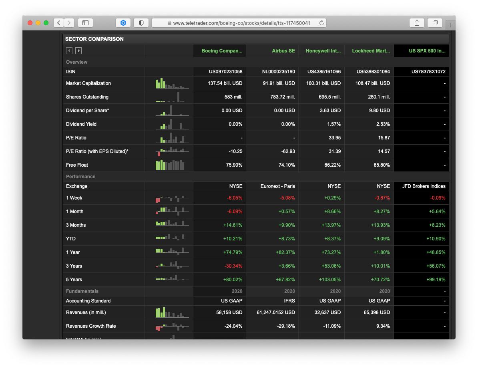Click the +14.61% three months value
478x369 pixels.
(233, 225)
